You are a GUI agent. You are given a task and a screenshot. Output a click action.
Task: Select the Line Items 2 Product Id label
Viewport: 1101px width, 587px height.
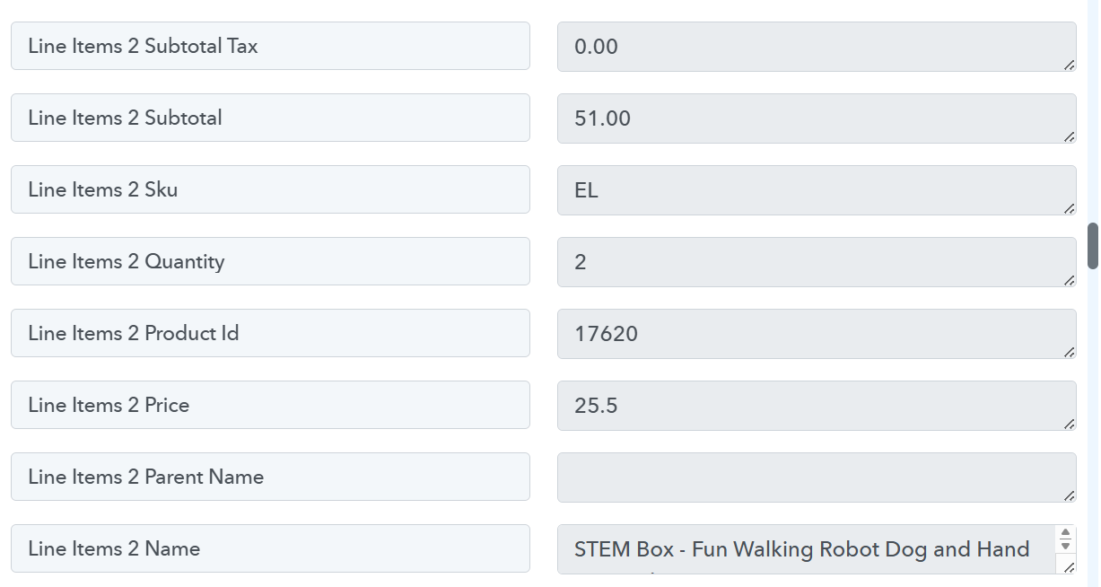(x=269, y=333)
